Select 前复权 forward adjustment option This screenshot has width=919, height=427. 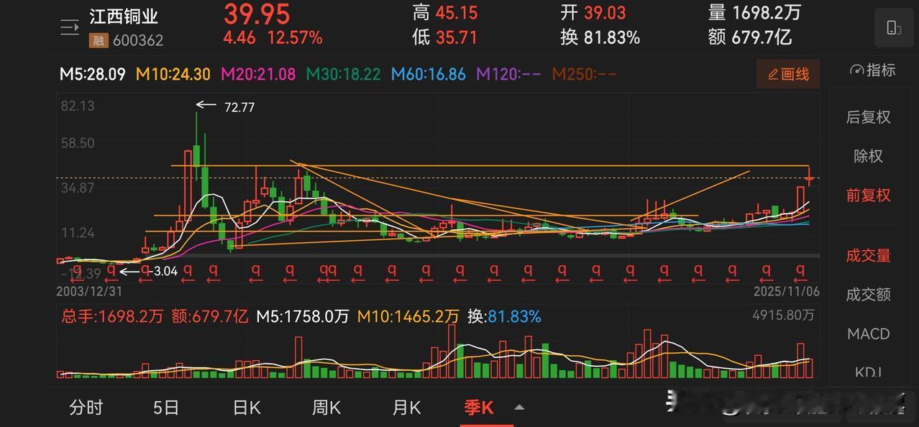pos(868,195)
